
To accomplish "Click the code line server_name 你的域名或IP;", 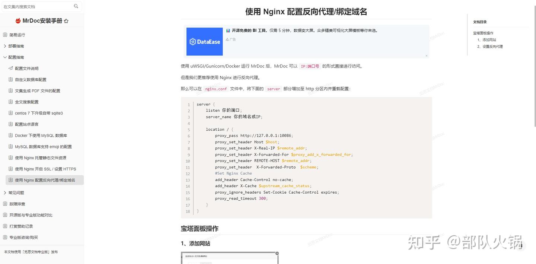I will pos(234,117).
